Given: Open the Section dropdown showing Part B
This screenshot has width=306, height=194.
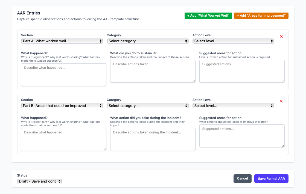Looking at the screenshot, I should (62, 106).
